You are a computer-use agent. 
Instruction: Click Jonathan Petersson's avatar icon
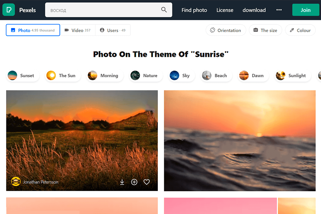coord(16,182)
